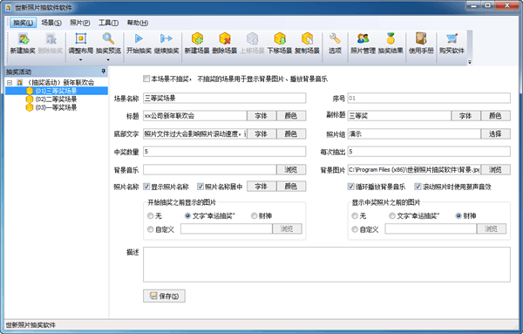Open the 工具(T) menu
Image resolution: width=523 pixels, height=334 pixels.
pos(108,23)
